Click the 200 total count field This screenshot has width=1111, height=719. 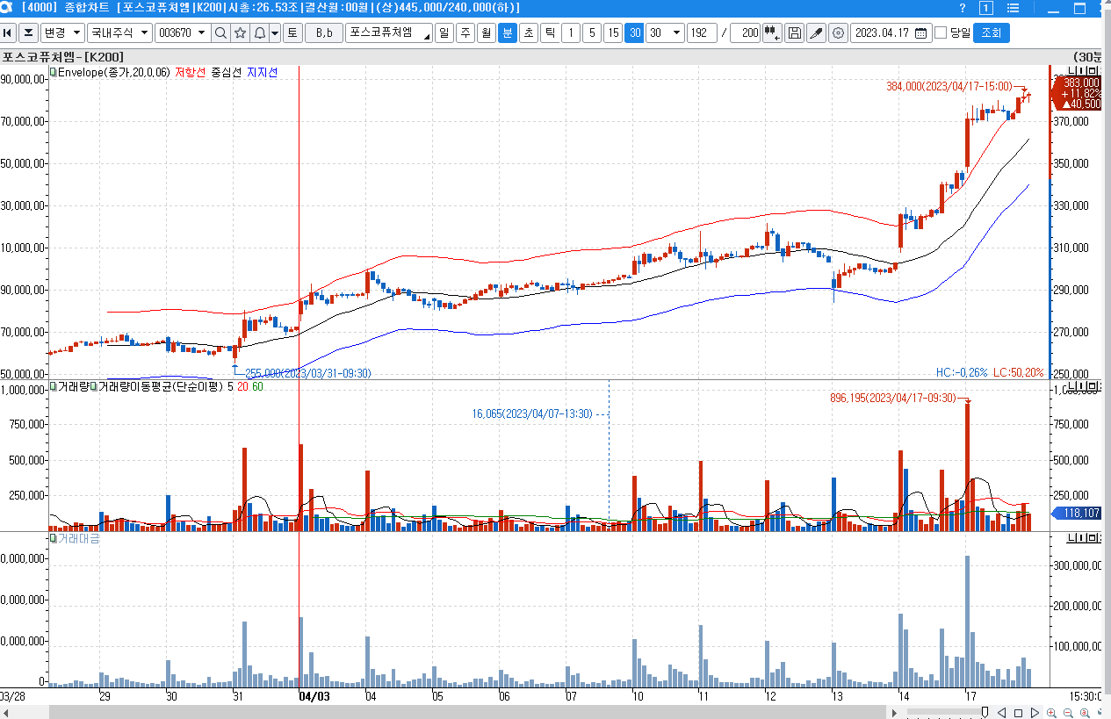(x=745, y=33)
